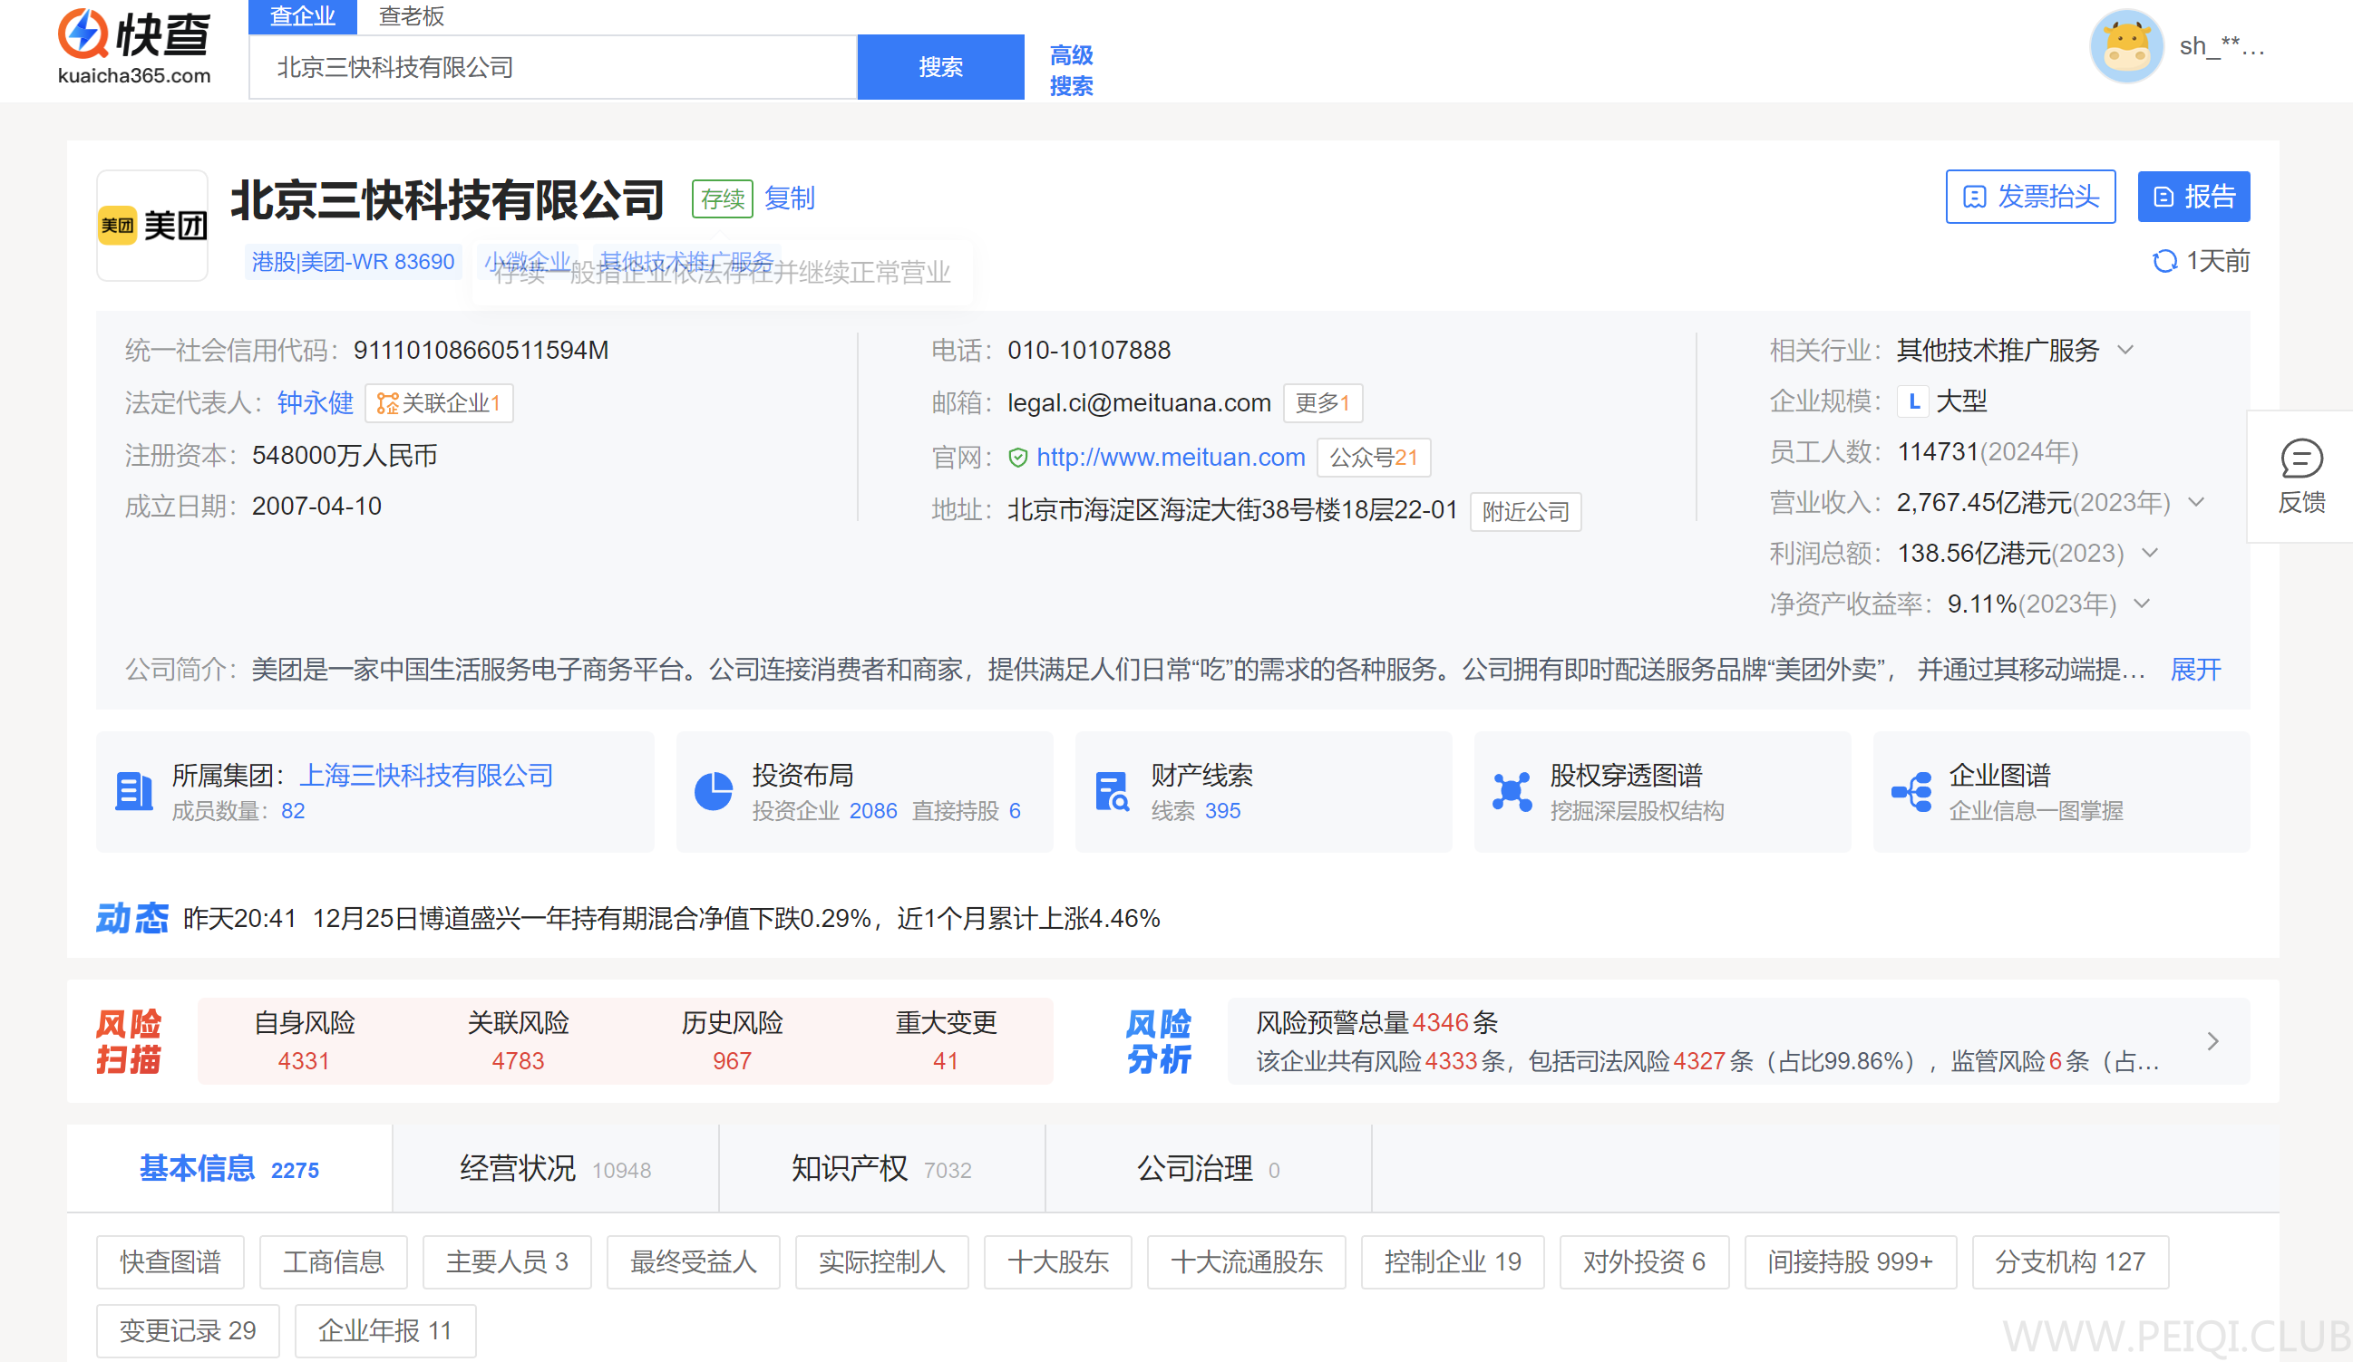Screen dimensions: 2353x1362
Task: Jump to 工商信息 section
Action: coord(334,1261)
